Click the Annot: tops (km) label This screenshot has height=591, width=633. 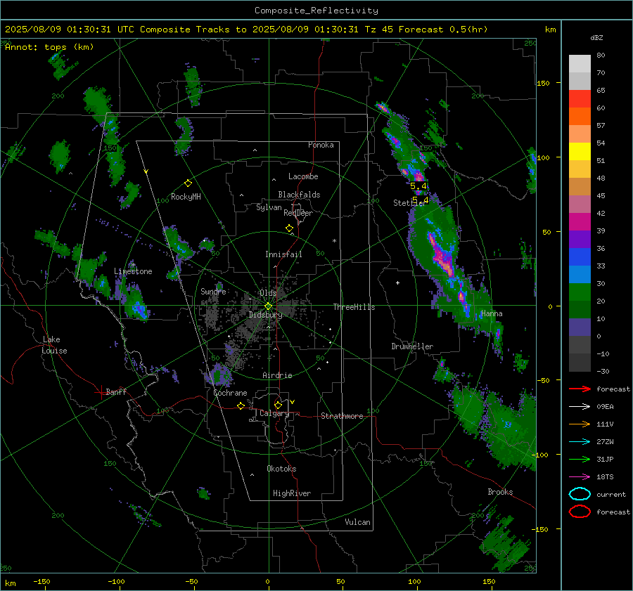click(49, 47)
